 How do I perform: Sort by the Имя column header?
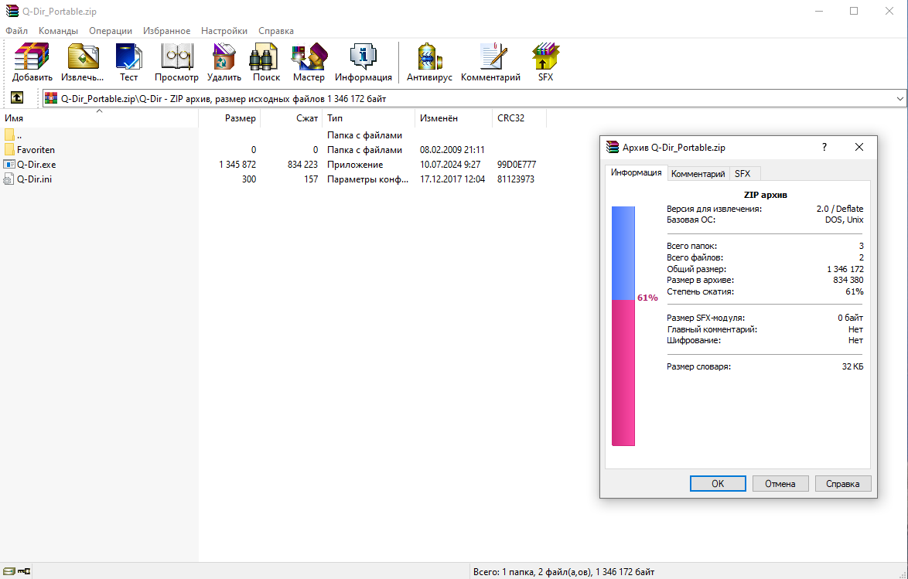click(99, 118)
